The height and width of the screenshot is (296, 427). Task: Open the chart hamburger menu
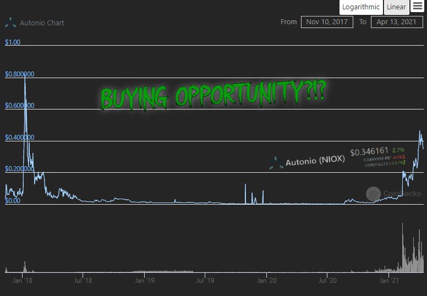(418, 6)
